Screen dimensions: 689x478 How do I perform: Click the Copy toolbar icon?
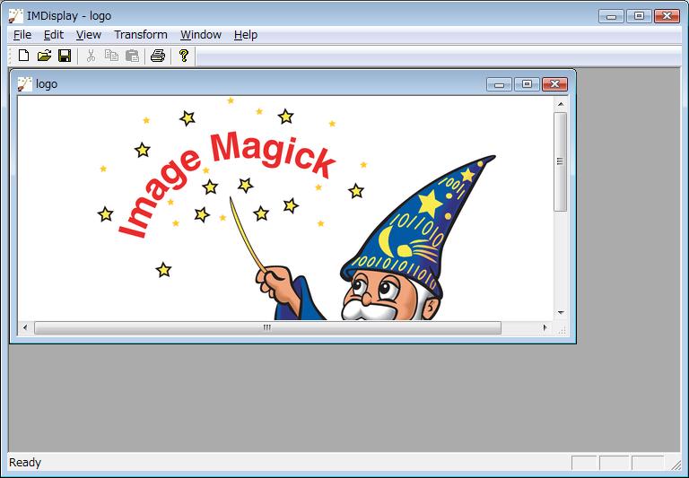click(x=111, y=56)
